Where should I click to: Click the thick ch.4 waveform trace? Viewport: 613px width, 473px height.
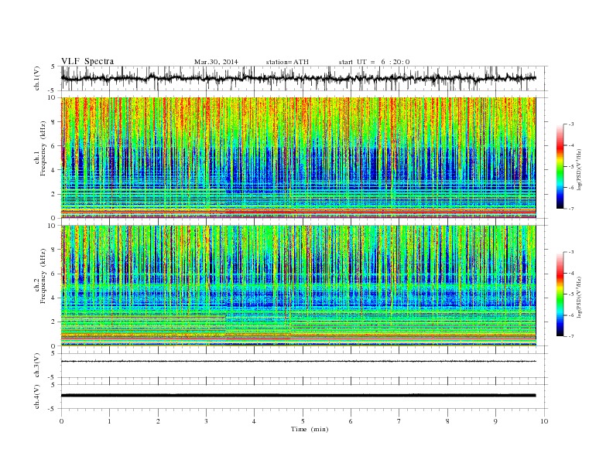(x=298, y=396)
